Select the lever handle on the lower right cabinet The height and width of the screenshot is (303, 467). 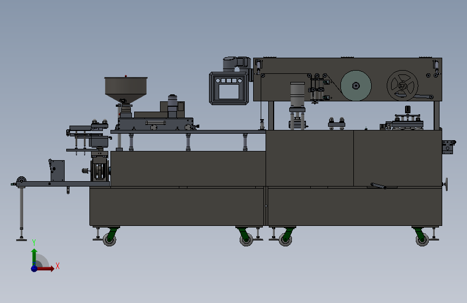click(378, 186)
